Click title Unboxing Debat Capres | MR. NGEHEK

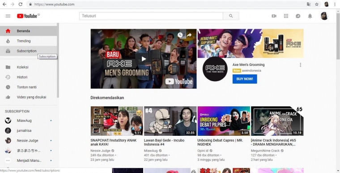coord(220,143)
